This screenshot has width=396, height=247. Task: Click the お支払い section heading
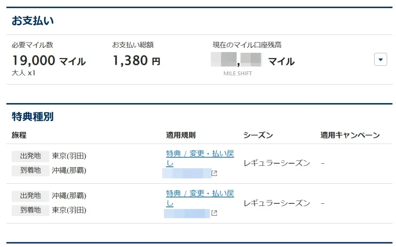pos(32,21)
